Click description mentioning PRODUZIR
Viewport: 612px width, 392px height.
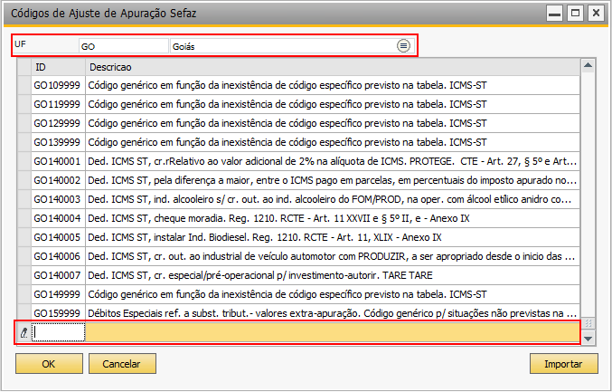click(x=332, y=256)
